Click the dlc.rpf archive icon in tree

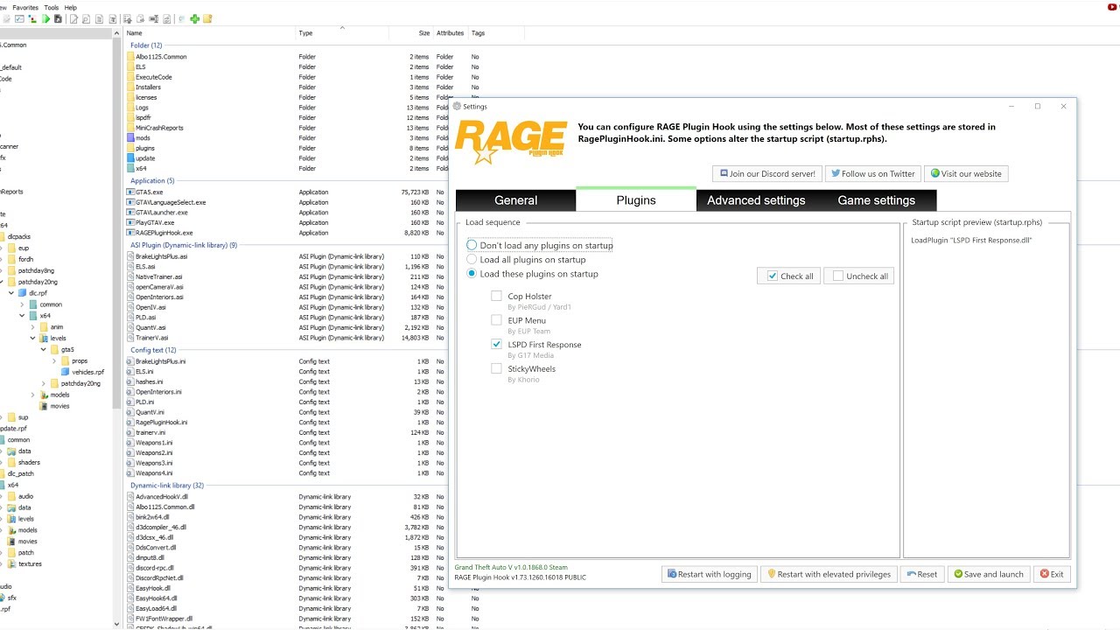pyautogui.click(x=24, y=293)
